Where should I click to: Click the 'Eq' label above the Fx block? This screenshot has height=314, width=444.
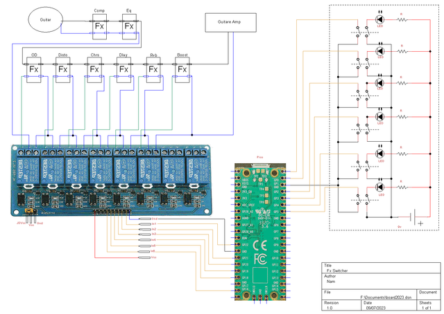[129, 10]
